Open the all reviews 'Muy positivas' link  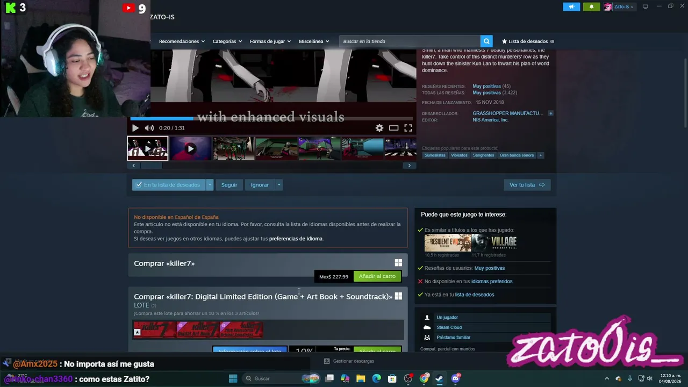click(486, 93)
